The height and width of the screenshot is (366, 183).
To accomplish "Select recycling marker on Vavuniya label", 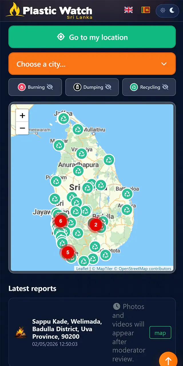I will tap(81, 154).
